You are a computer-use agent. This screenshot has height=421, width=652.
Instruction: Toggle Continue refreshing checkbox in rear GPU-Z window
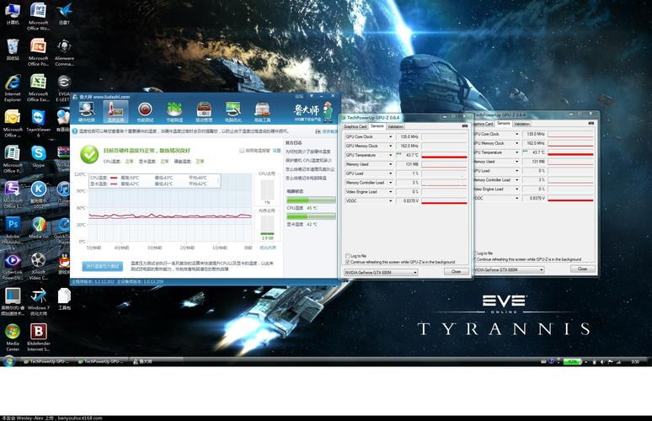pos(475,259)
